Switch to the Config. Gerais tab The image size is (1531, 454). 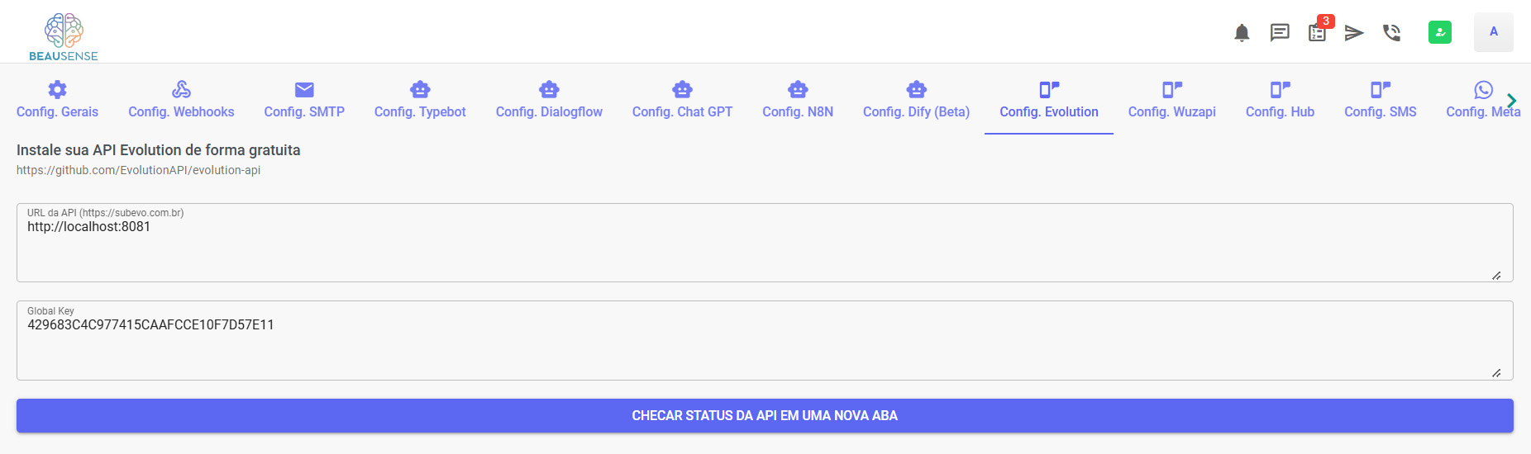point(57,100)
